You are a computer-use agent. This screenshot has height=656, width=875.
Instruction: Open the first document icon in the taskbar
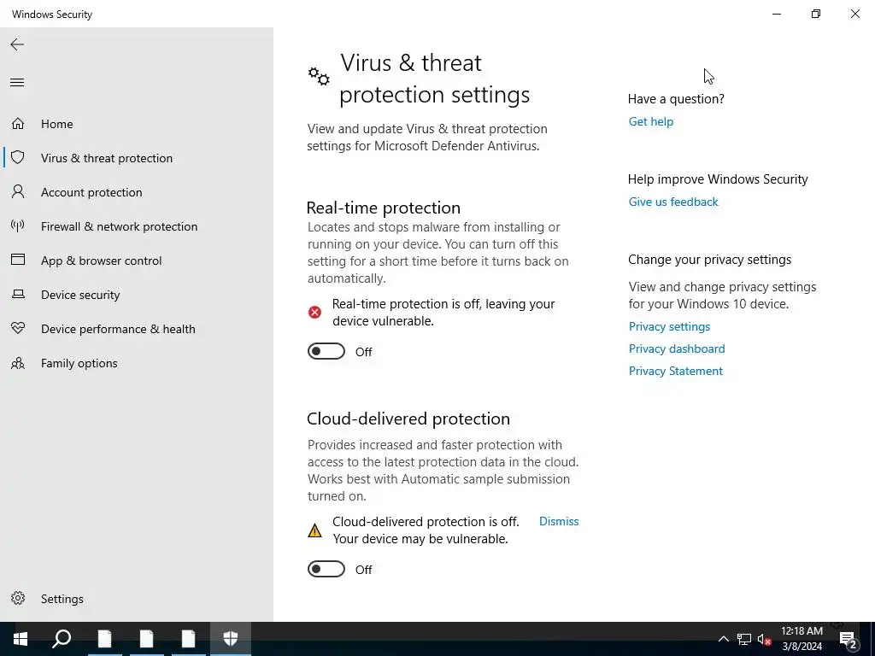click(104, 639)
